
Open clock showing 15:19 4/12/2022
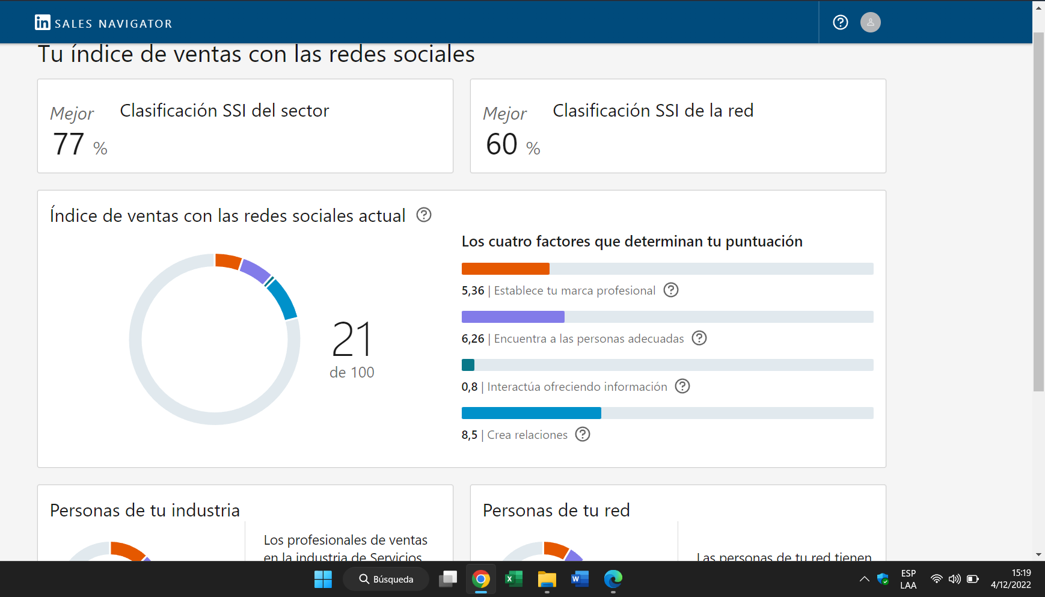pos(1011,579)
